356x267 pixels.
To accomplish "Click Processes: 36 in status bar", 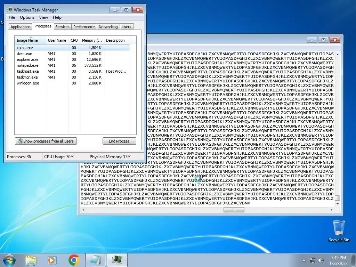I will tap(19, 157).
